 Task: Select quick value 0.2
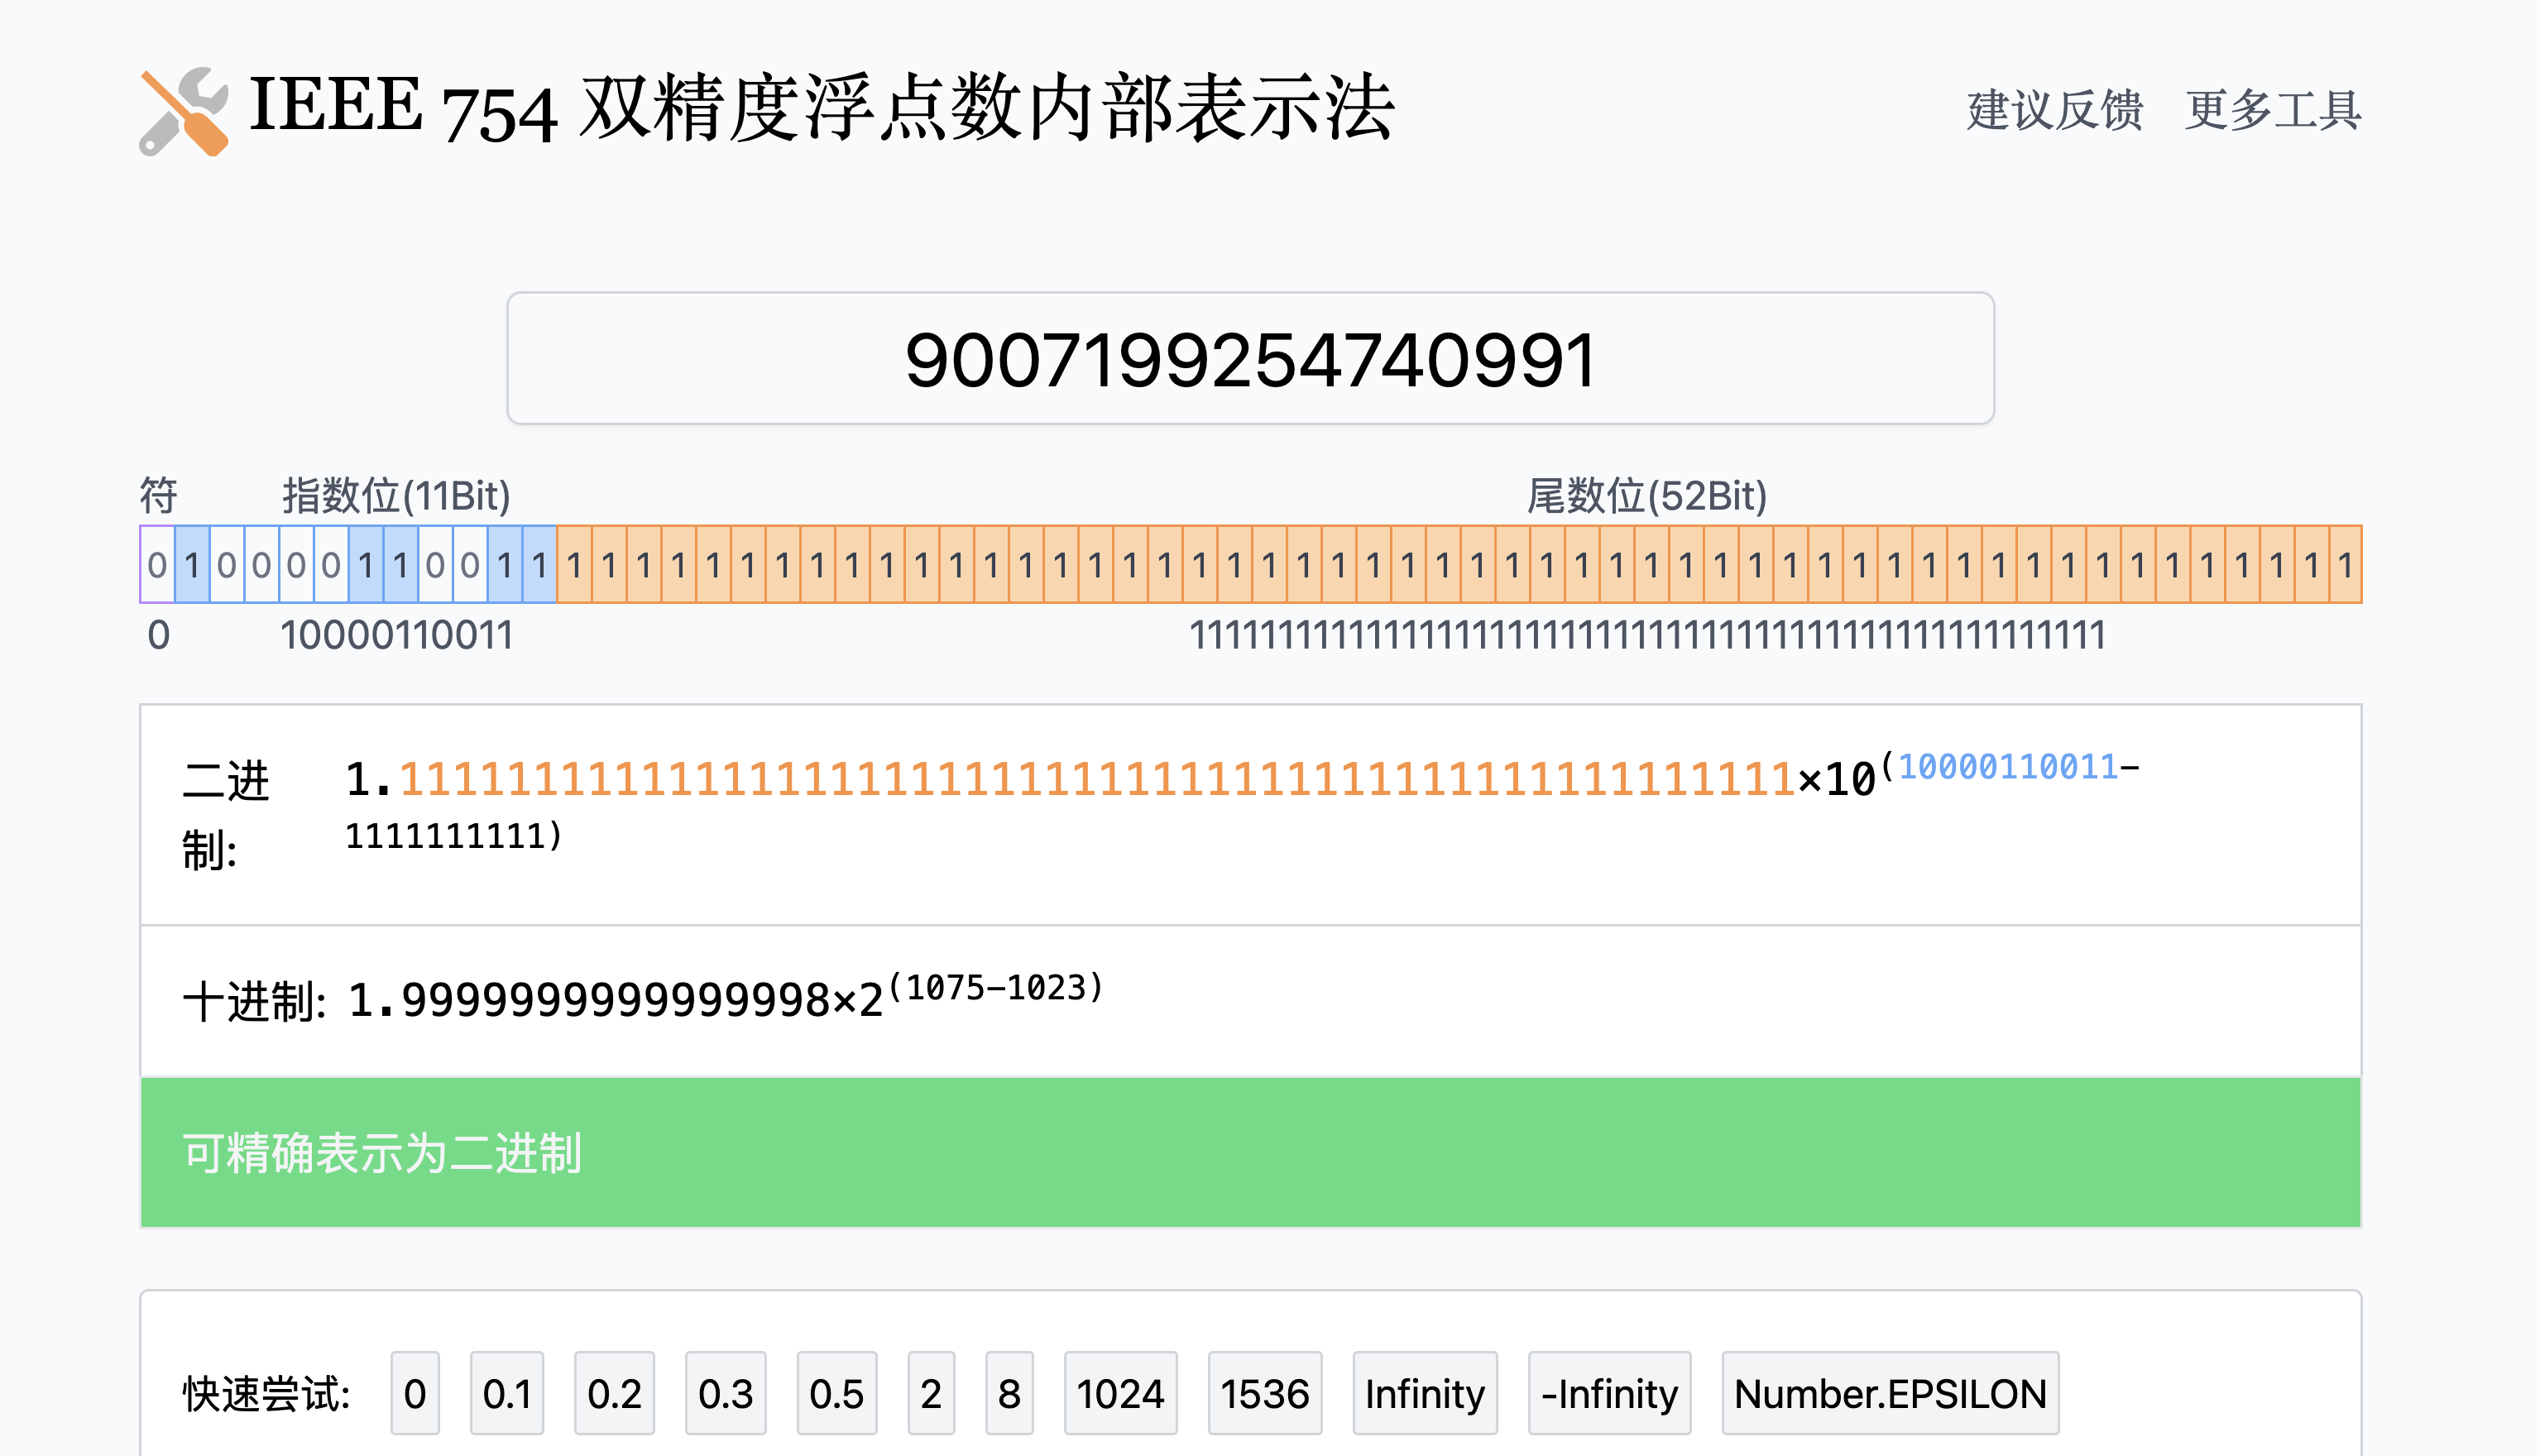[614, 1394]
